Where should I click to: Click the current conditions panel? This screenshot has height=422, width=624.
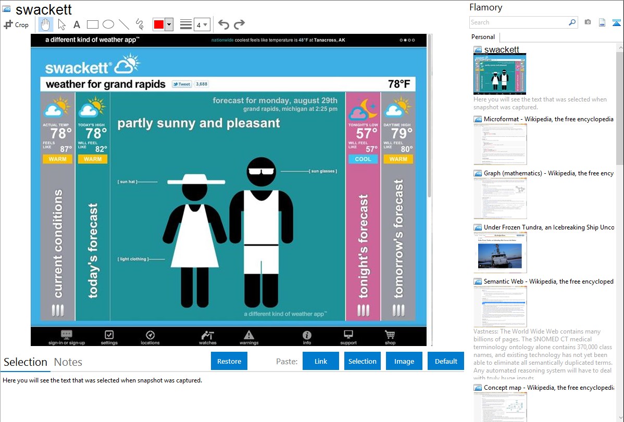pyautogui.click(x=58, y=207)
